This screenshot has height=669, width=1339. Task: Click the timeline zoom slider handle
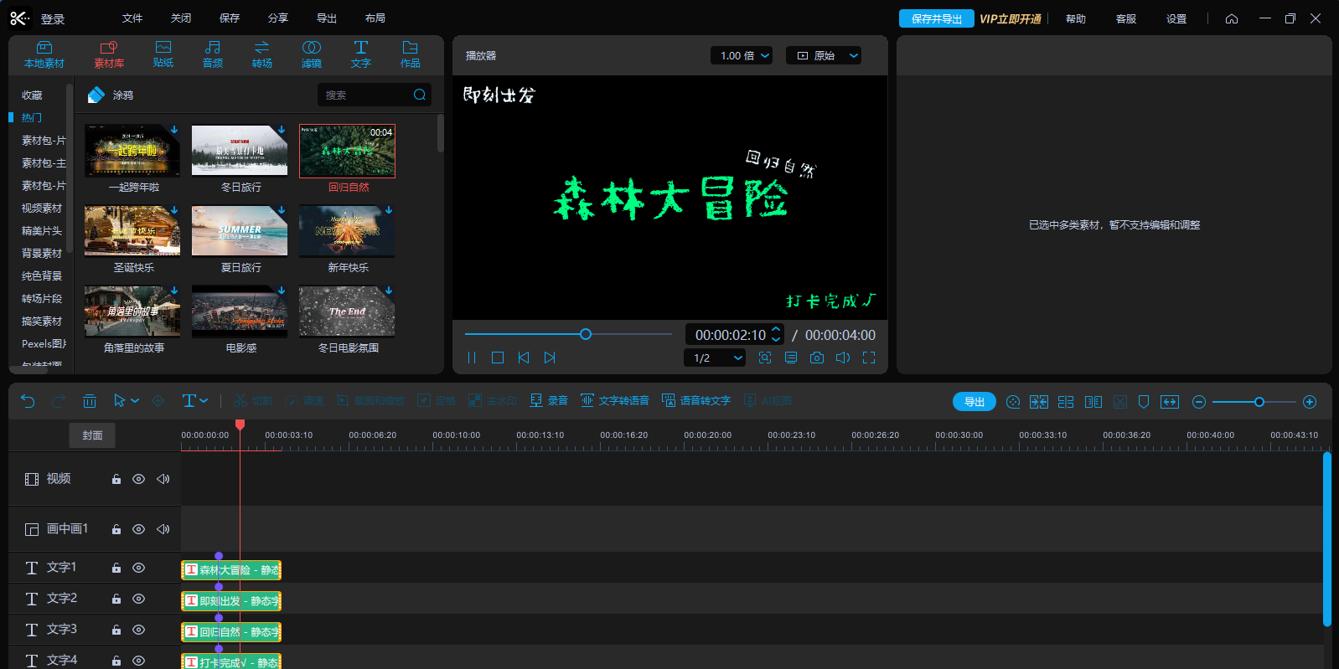1259,402
